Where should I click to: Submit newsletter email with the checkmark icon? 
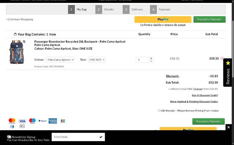101,137
